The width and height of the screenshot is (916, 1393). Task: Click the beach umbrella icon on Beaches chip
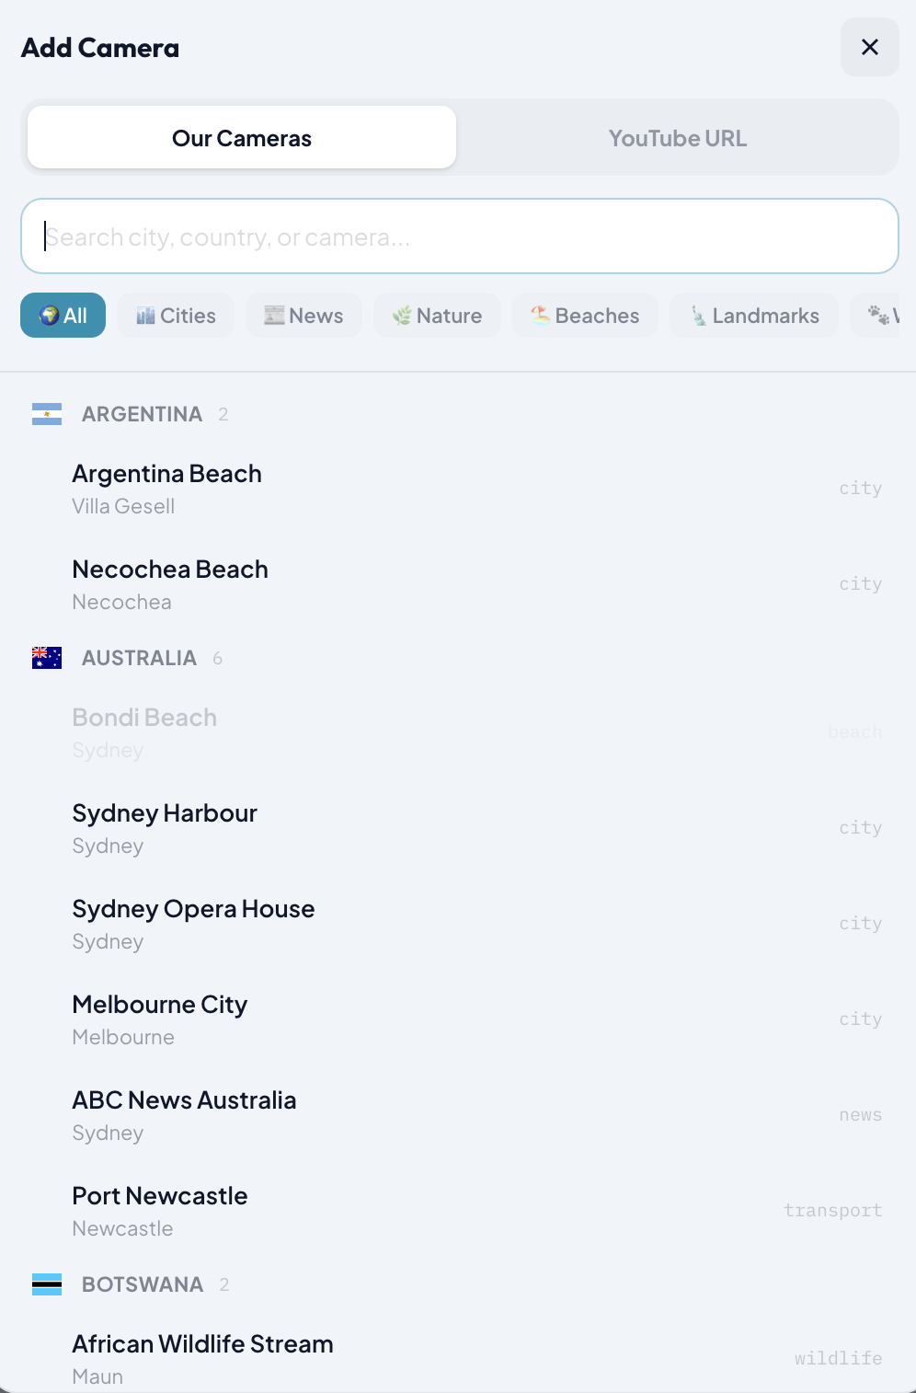(x=541, y=315)
